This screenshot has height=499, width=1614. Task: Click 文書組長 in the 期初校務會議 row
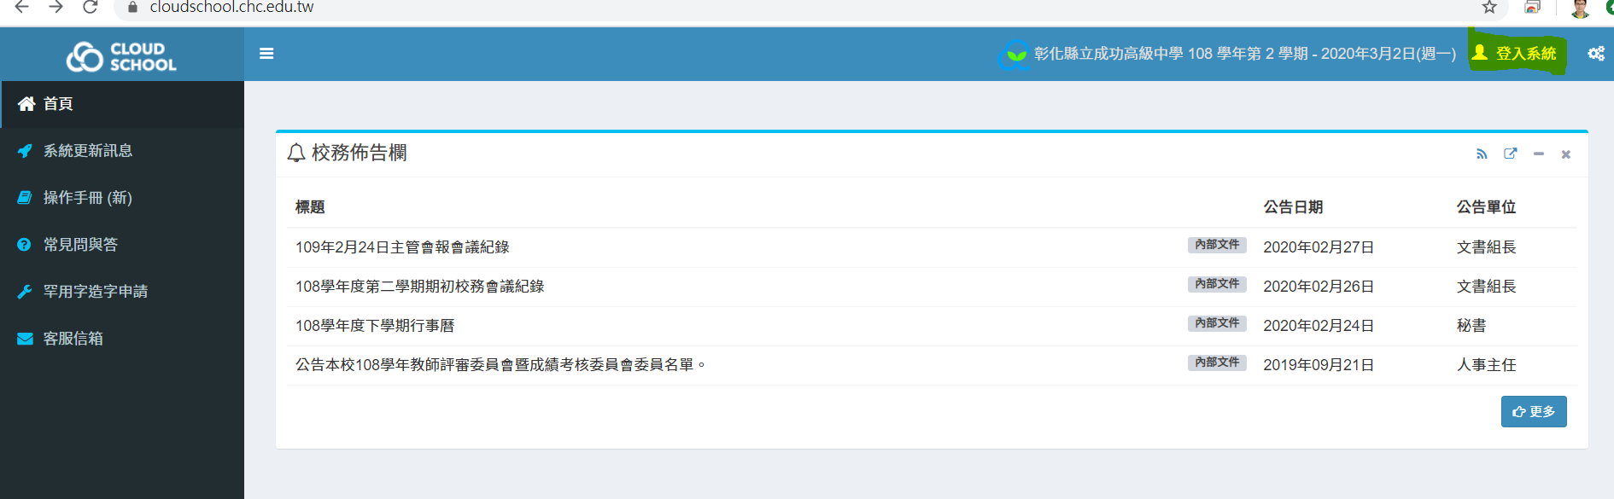pyautogui.click(x=1486, y=287)
